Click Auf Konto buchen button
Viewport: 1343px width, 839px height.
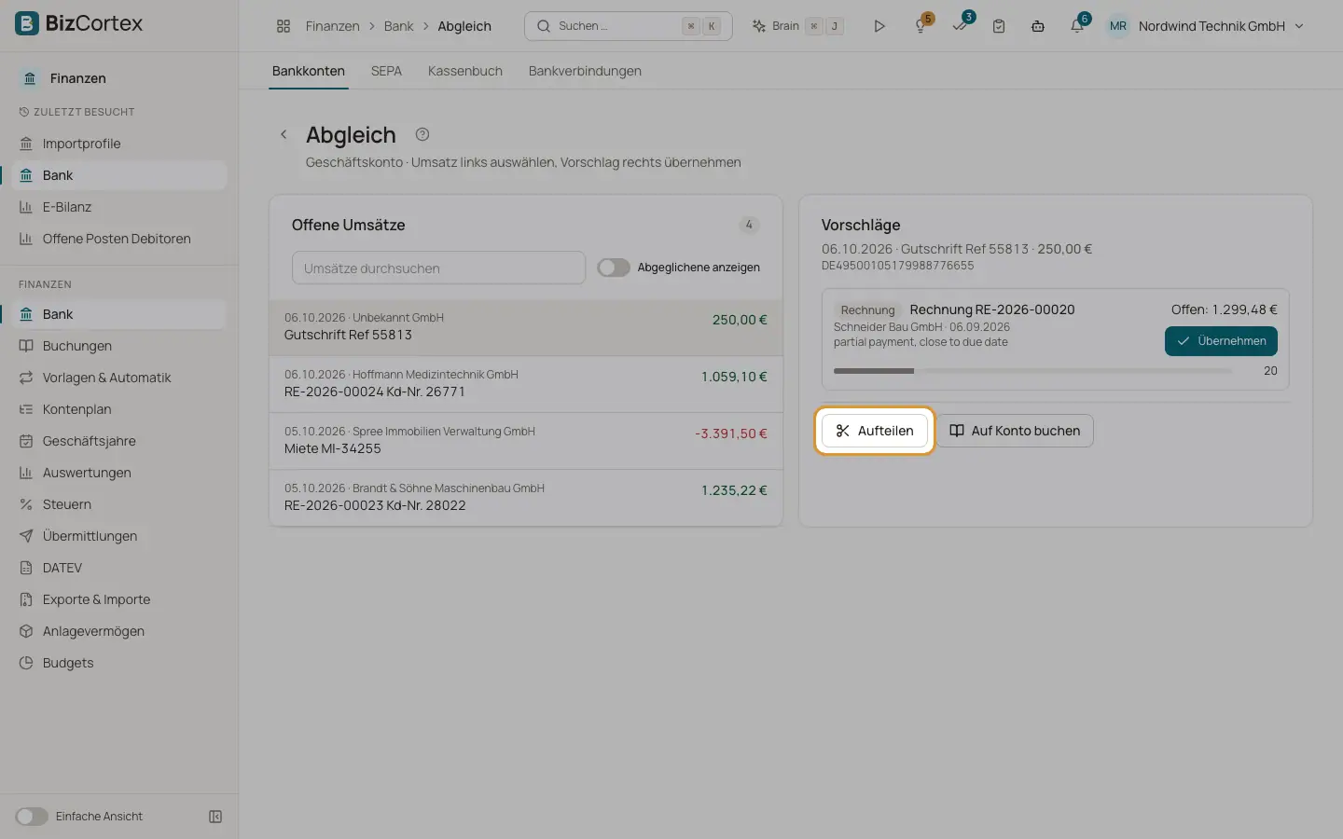click(1015, 431)
